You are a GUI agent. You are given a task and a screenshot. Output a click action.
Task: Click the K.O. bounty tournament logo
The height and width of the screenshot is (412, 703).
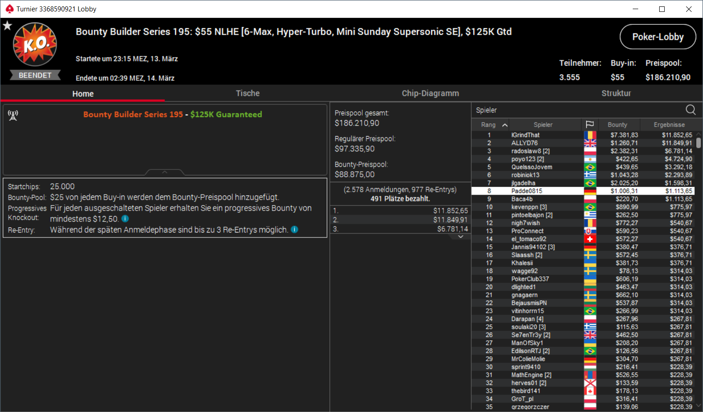pyautogui.click(x=35, y=44)
